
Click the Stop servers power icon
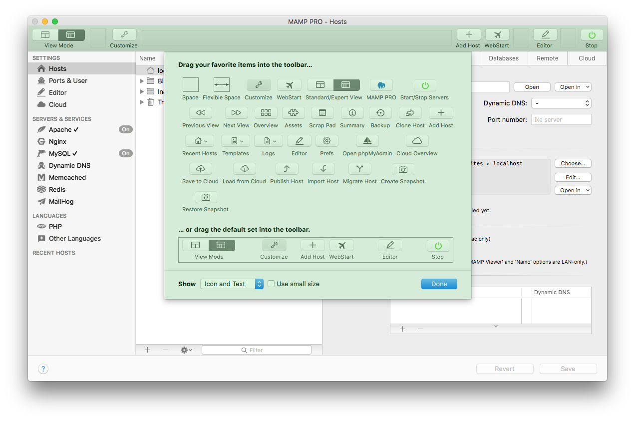tap(592, 35)
